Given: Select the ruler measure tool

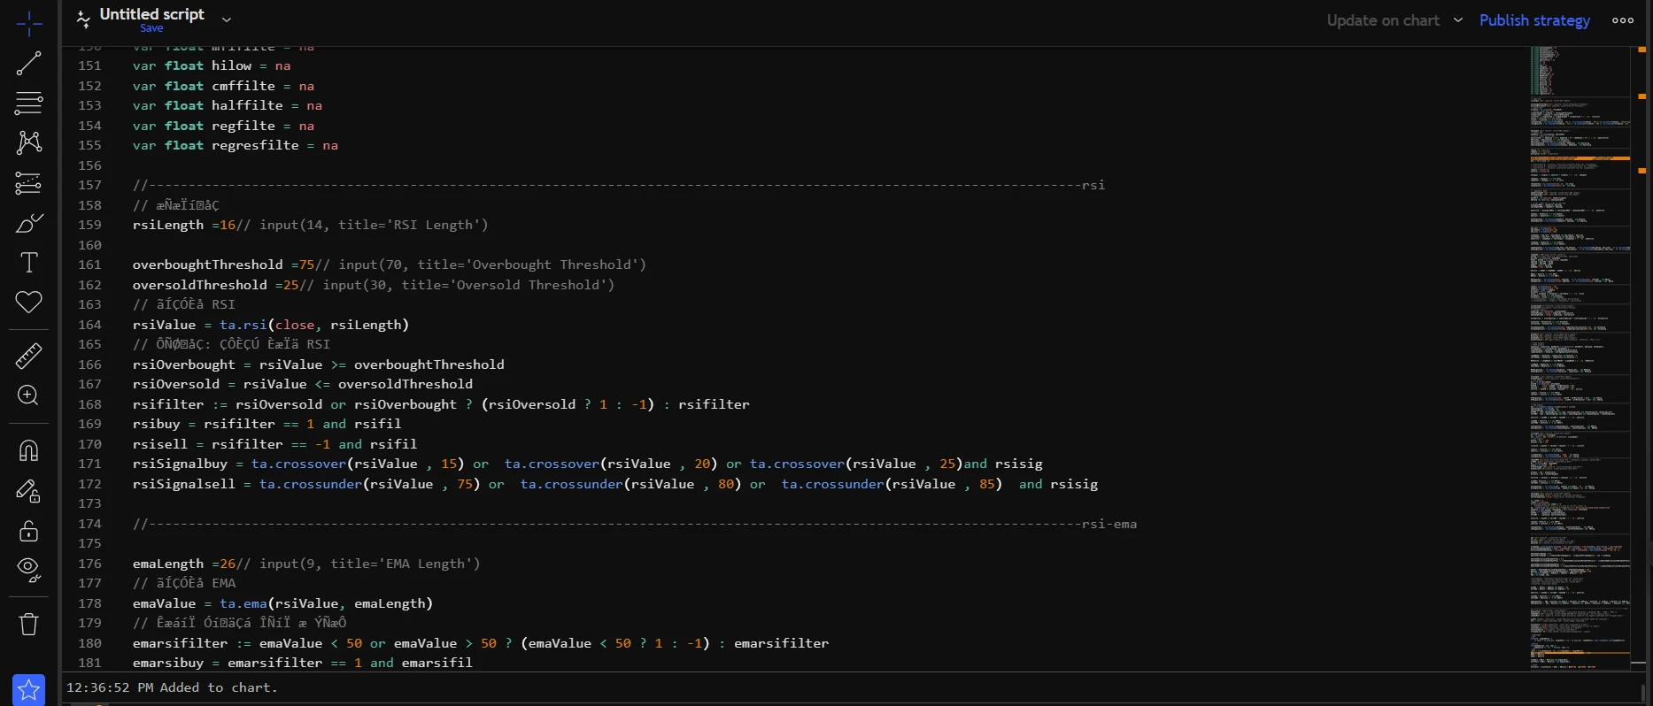Looking at the screenshot, I should click(x=28, y=356).
